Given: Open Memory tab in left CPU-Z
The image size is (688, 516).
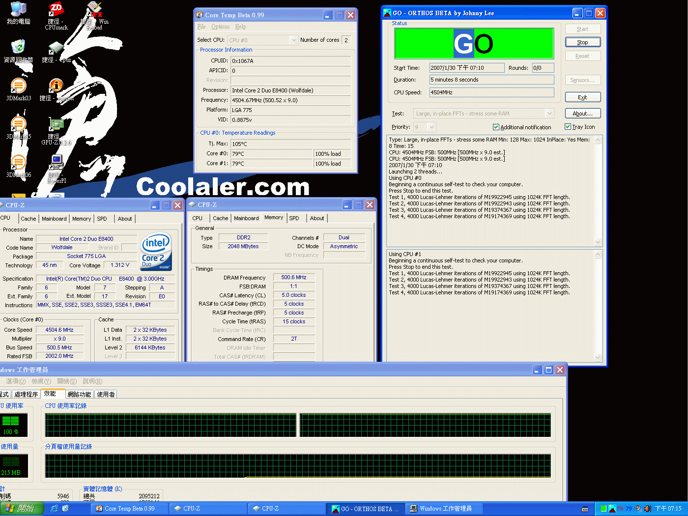Looking at the screenshot, I should (82, 219).
